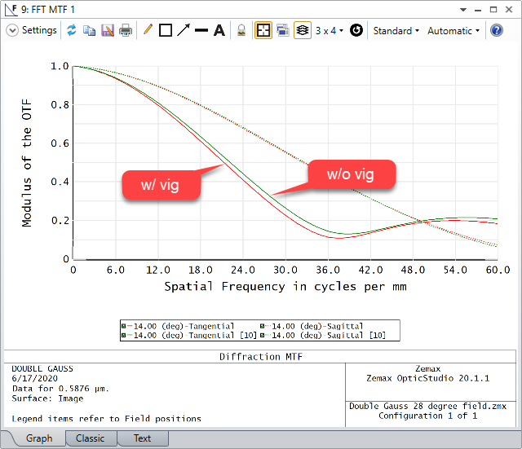The image size is (522, 449).
Task: Expand the Settings chevron button
Action: pyautogui.click(x=12, y=31)
